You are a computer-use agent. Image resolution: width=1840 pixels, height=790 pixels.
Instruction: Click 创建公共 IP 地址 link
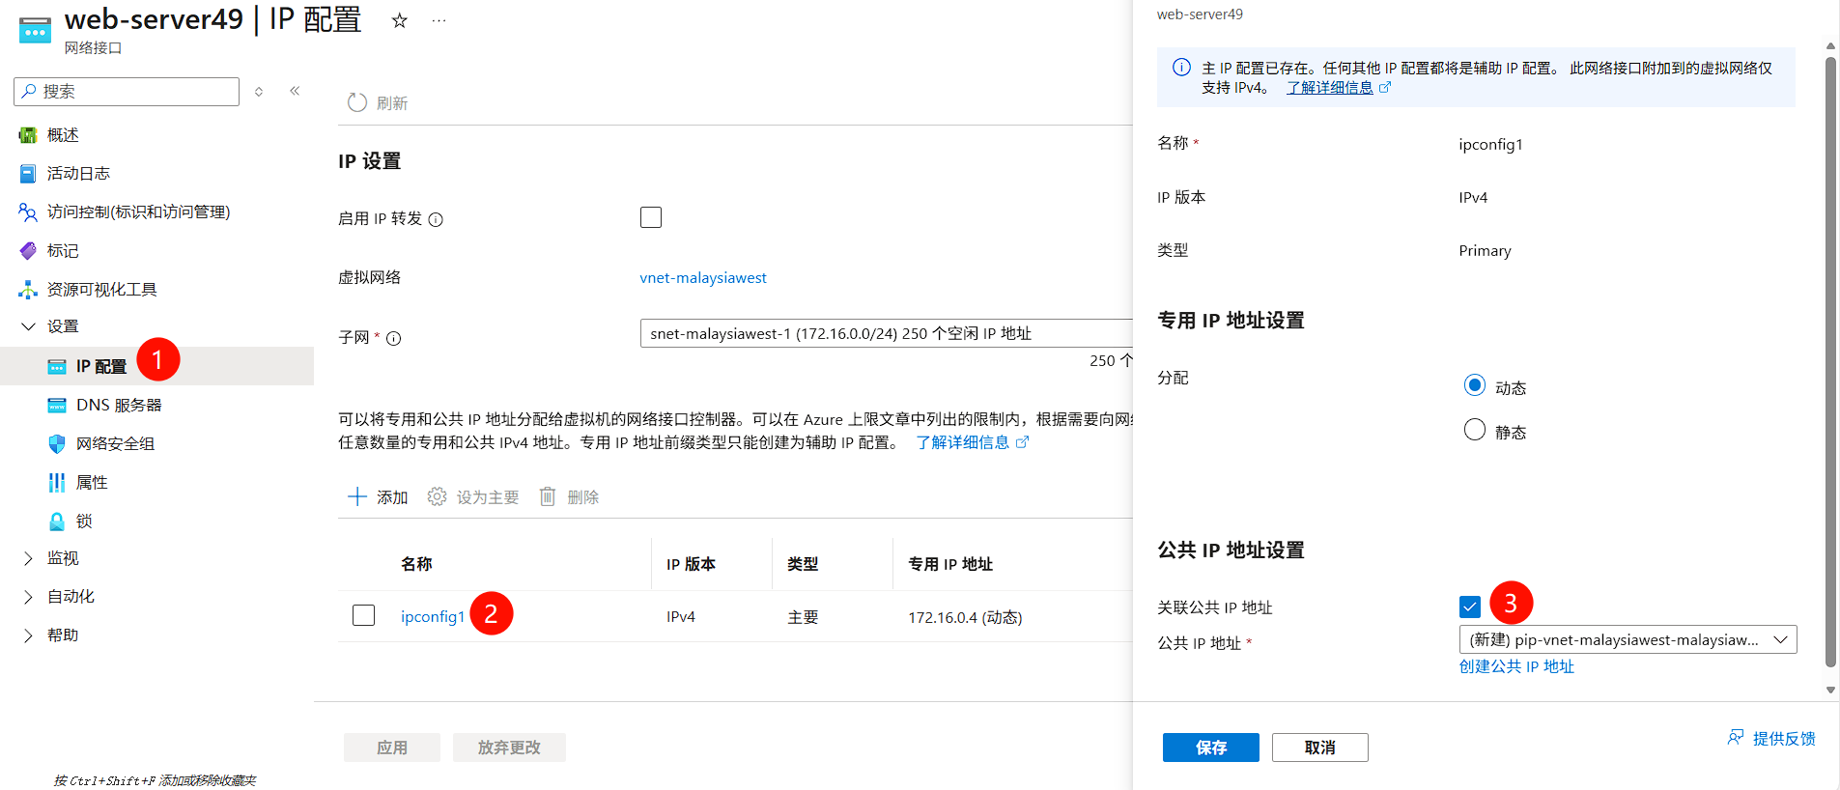1516,666
